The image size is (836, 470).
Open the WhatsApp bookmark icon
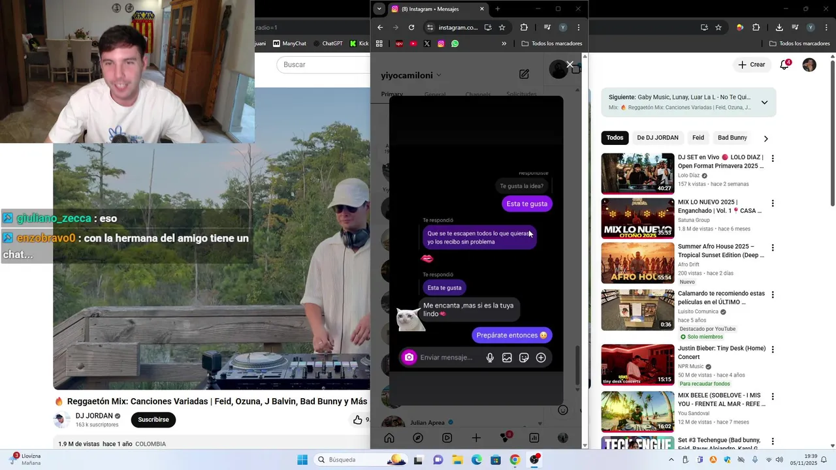(x=455, y=44)
